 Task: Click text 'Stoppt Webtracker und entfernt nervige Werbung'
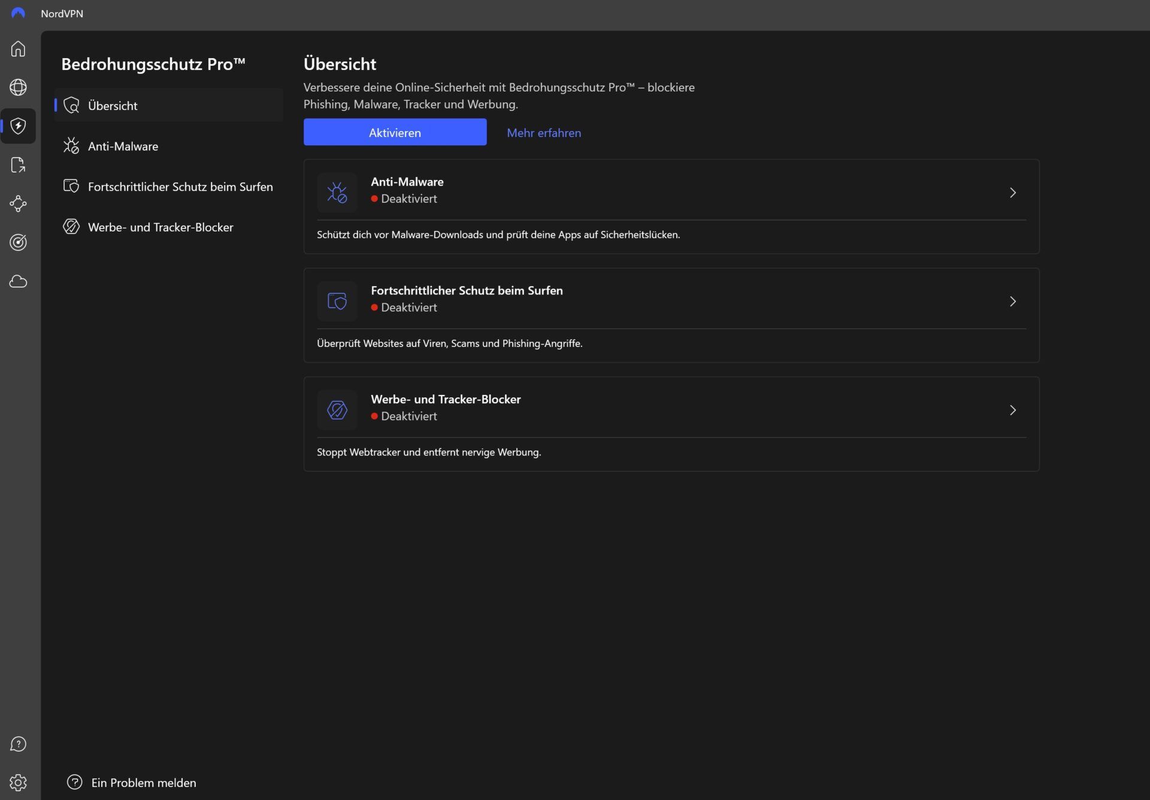429,452
